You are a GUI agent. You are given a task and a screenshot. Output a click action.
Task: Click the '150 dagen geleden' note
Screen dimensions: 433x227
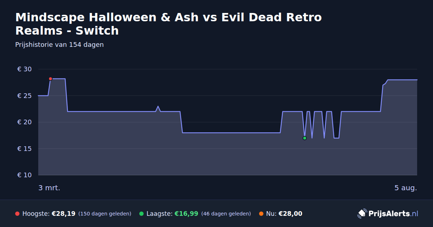pyautogui.click(x=105, y=214)
